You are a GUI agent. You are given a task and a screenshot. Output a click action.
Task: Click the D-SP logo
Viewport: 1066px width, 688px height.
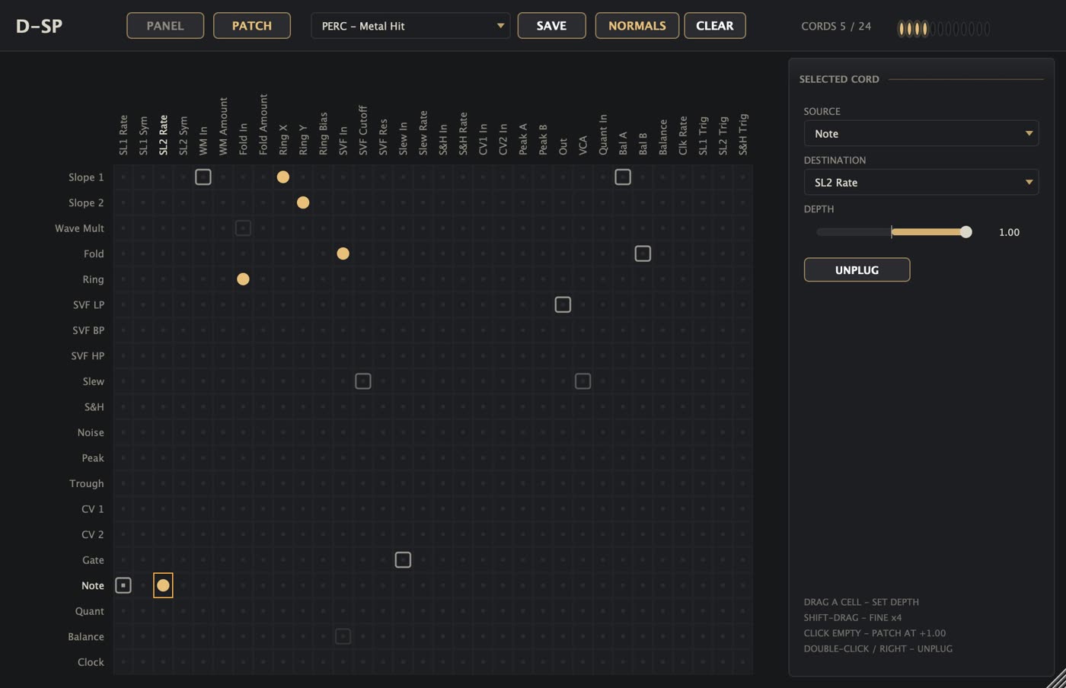(x=39, y=26)
